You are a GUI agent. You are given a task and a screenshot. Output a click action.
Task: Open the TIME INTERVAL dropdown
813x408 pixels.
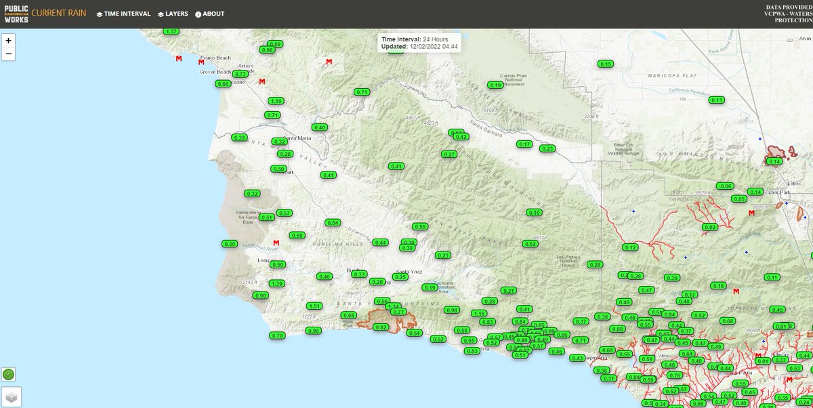coord(125,14)
